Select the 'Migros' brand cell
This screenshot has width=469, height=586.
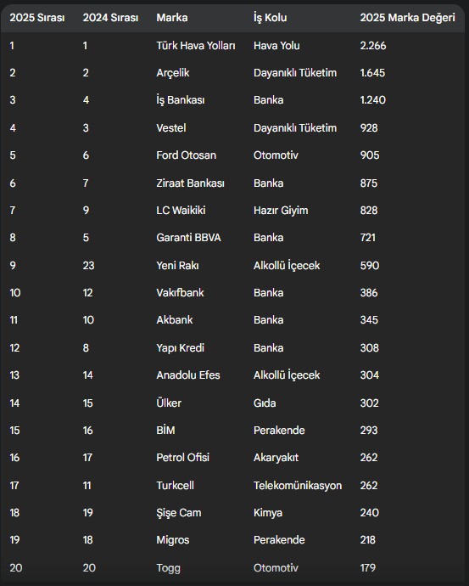pyautogui.click(x=173, y=540)
